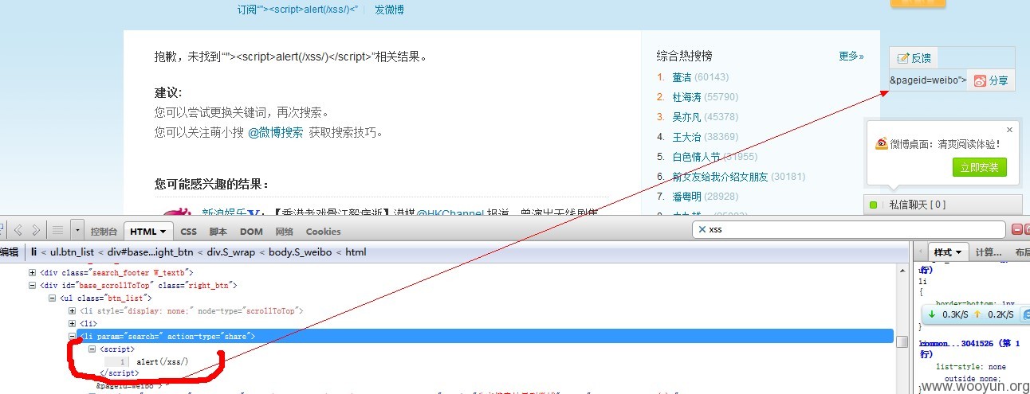This screenshot has height=394, width=1030.
Task: Open hot search term 吴亦凡
Action: 687,117
